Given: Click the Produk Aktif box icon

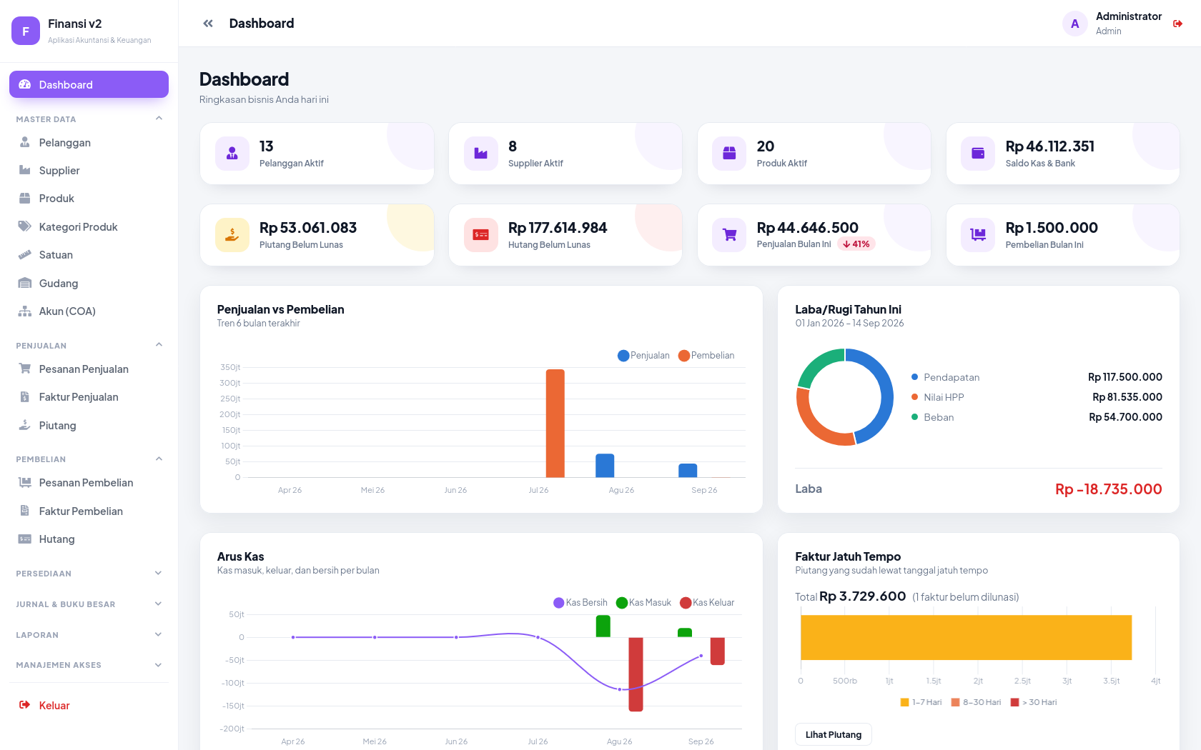Looking at the screenshot, I should pos(729,154).
